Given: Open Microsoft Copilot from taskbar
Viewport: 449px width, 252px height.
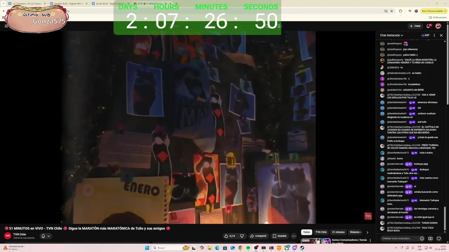Looking at the screenshot, I should [x=202, y=248].
